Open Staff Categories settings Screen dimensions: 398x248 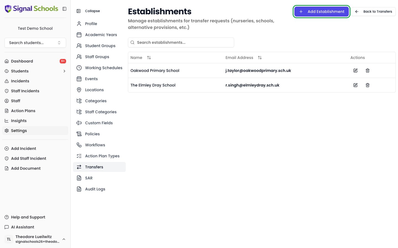pyautogui.click(x=99, y=112)
